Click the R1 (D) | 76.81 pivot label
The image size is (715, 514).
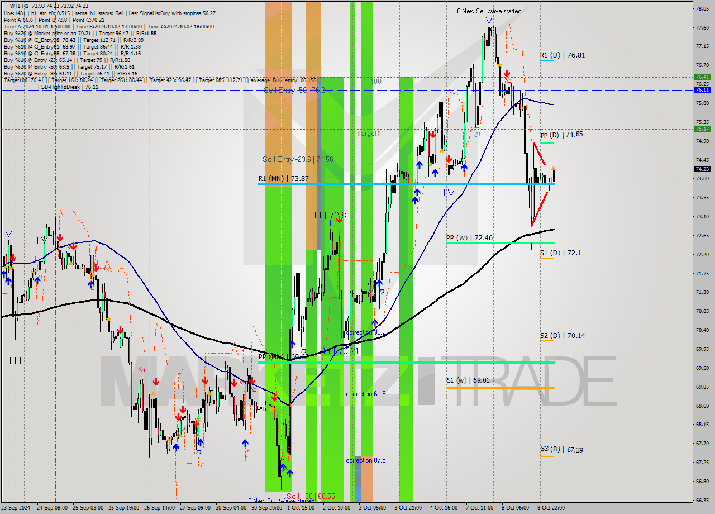click(x=563, y=55)
